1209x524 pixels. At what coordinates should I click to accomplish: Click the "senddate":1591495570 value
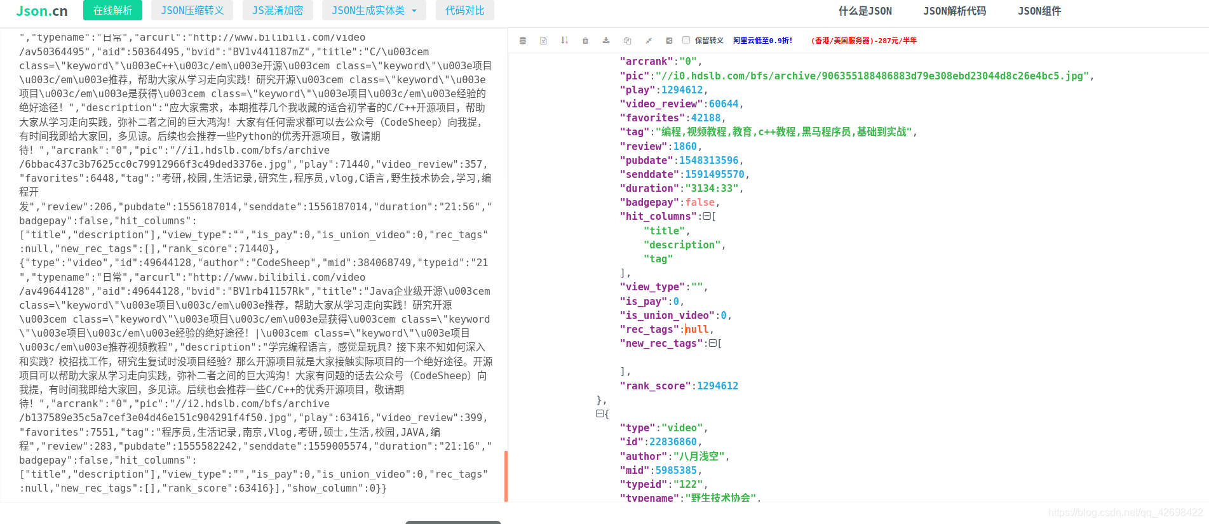point(715,175)
